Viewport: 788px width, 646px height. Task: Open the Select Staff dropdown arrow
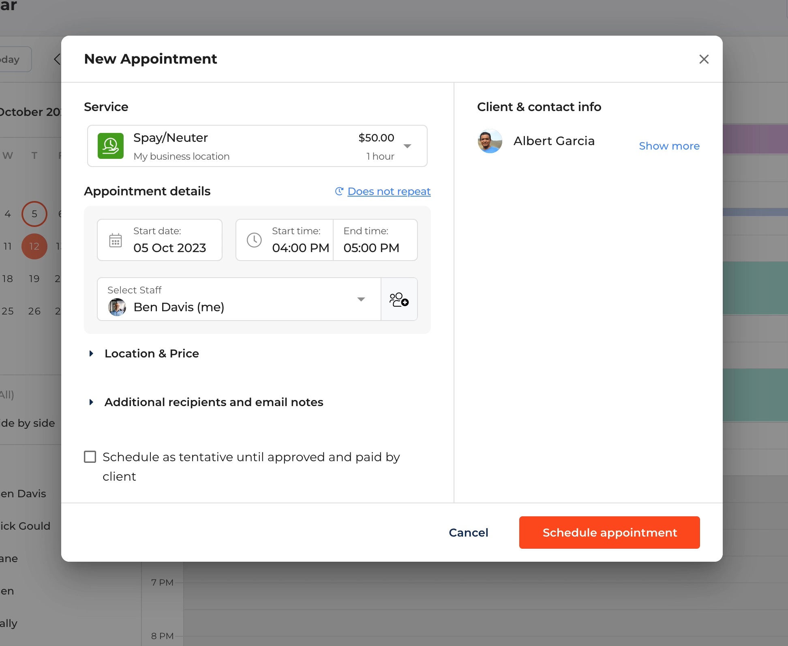(x=361, y=299)
